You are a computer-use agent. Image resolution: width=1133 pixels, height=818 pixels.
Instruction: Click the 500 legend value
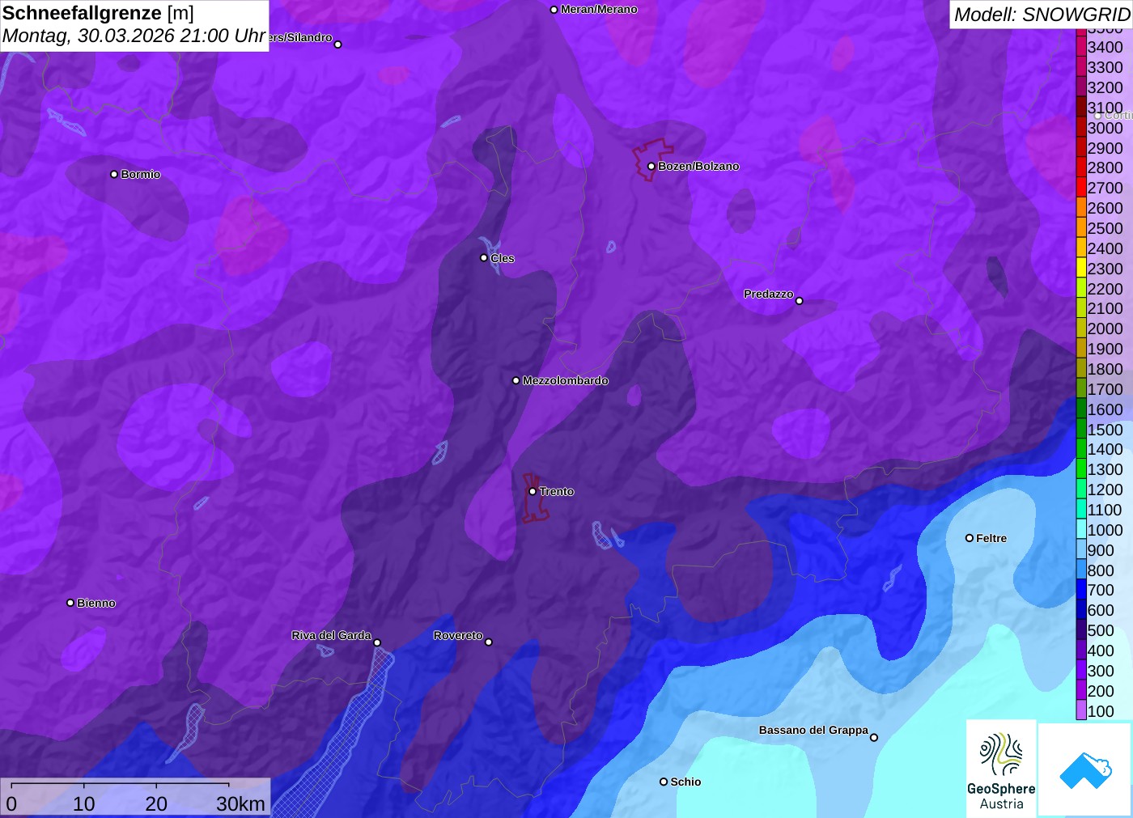pos(1101,630)
